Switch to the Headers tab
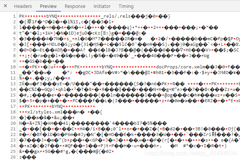Viewport: 240px width, 160px height. point(23,6)
